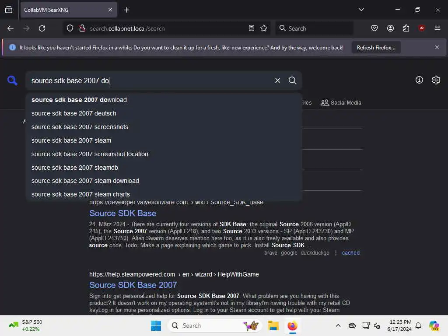The height and width of the screenshot is (336, 448).
Task: Toggle reader view icon in address bar
Action: [x=252, y=28]
